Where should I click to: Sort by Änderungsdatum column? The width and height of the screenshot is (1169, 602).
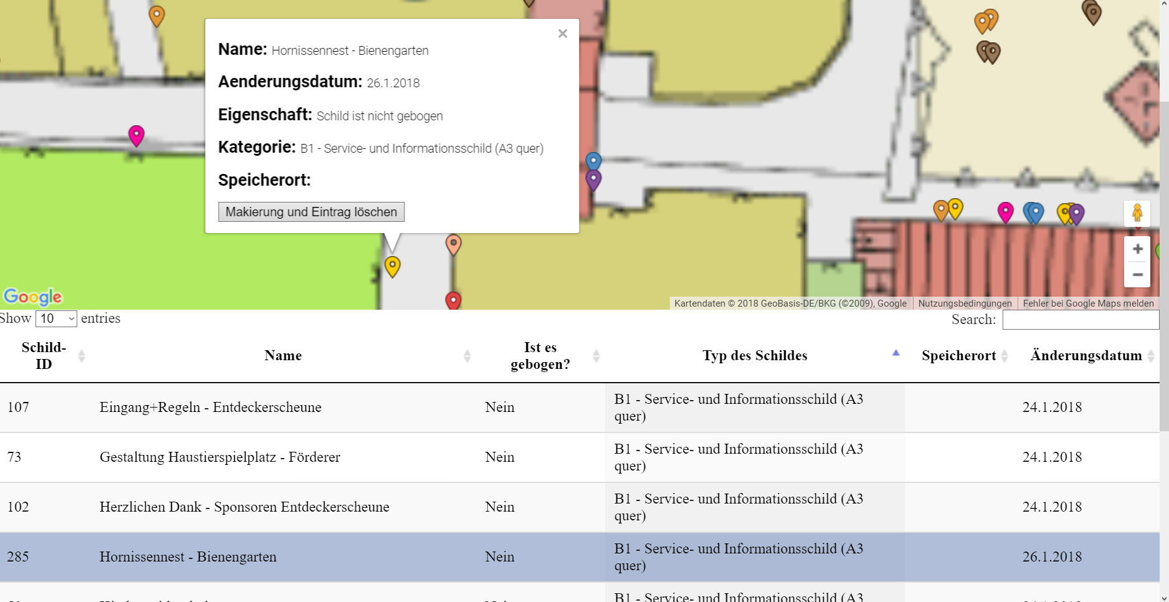1087,356
